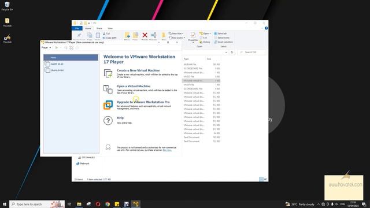Click the Help question mark icon
Screen dimensions: 370x208
pos(108,121)
